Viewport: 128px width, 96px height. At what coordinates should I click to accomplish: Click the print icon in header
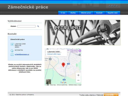coord(114,6)
